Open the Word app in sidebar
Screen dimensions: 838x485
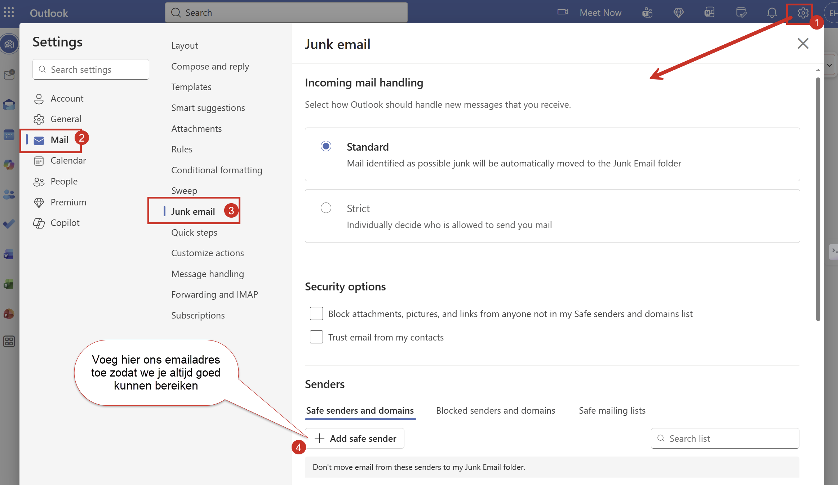tap(9, 254)
